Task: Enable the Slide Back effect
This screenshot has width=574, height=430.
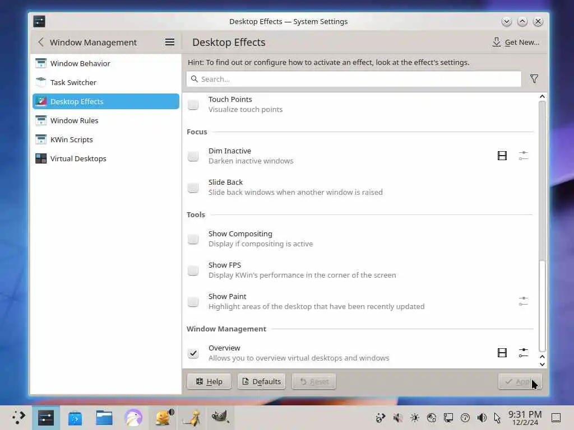Action: [x=193, y=187]
